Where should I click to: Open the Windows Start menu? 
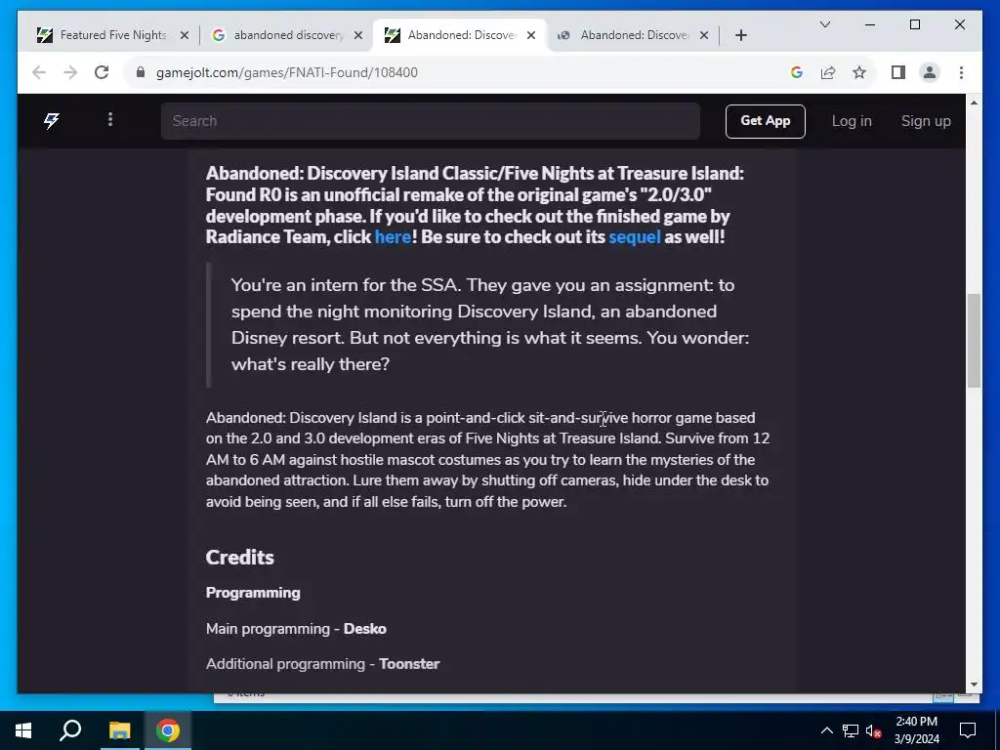coord(23,730)
